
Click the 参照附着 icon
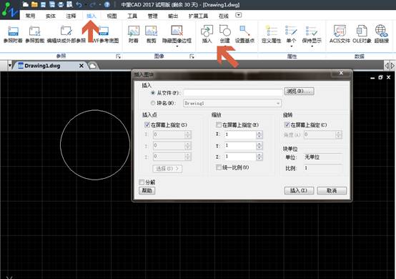[13, 31]
